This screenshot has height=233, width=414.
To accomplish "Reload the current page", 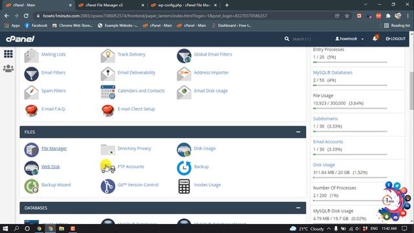I will pos(26,16).
